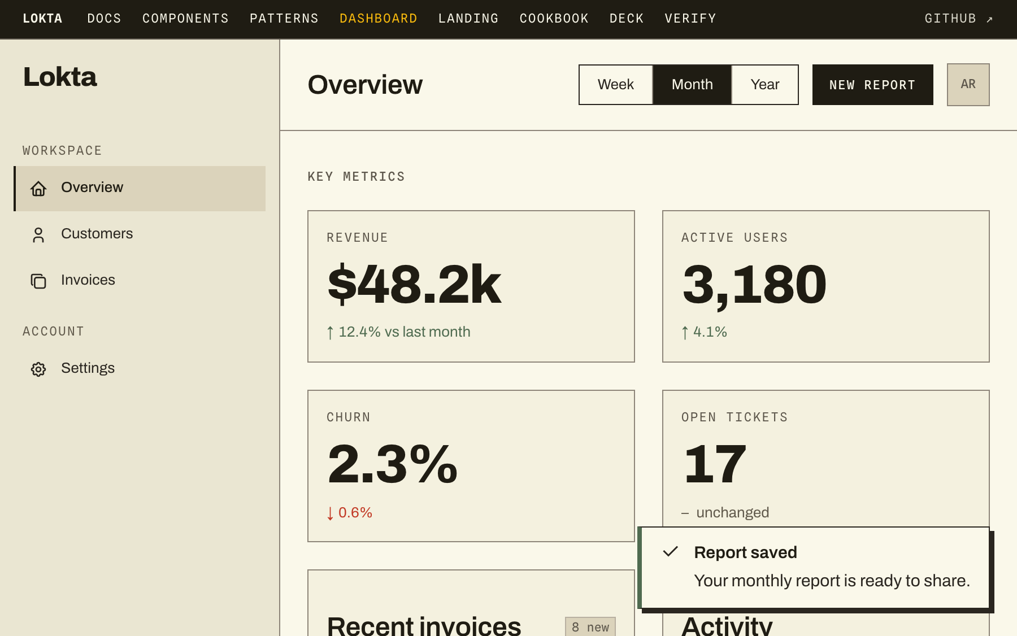Switch time range to Week
1017x636 pixels.
tap(615, 84)
